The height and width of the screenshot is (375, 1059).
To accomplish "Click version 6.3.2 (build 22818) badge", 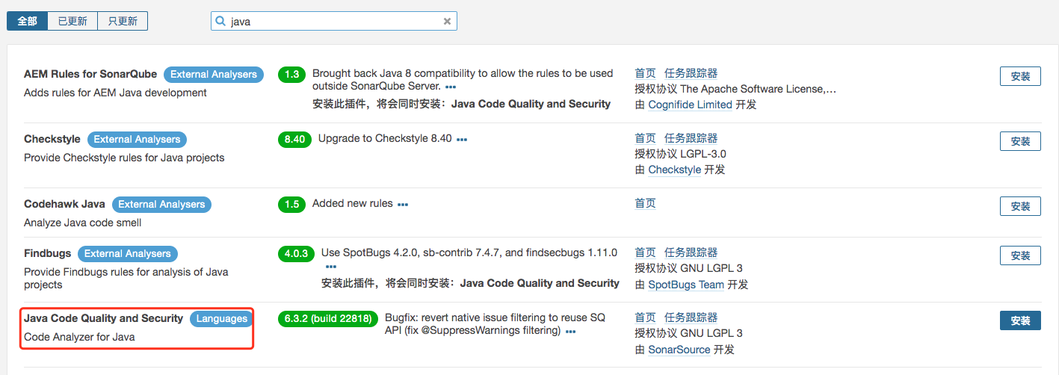I will point(327,319).
